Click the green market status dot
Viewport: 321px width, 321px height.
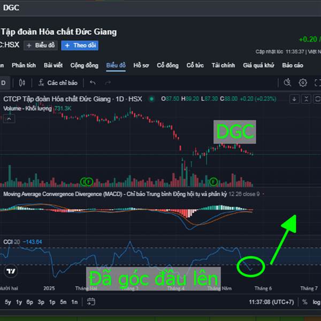click(x=152, y=99)
